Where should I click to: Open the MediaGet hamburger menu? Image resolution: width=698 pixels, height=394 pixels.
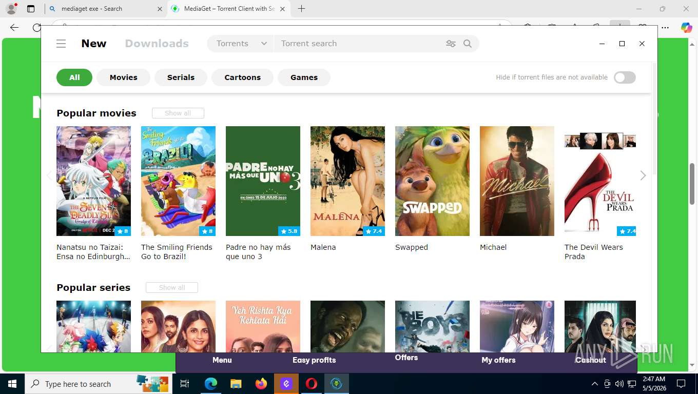tap(61, 44)
